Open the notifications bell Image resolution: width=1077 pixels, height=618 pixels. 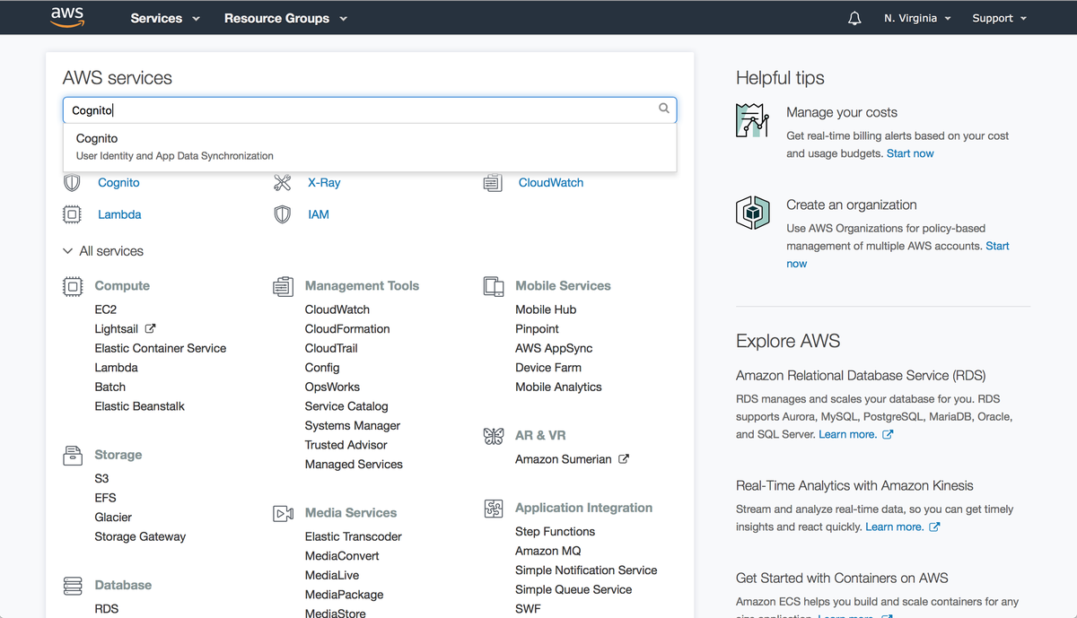[x=854, y=17]
